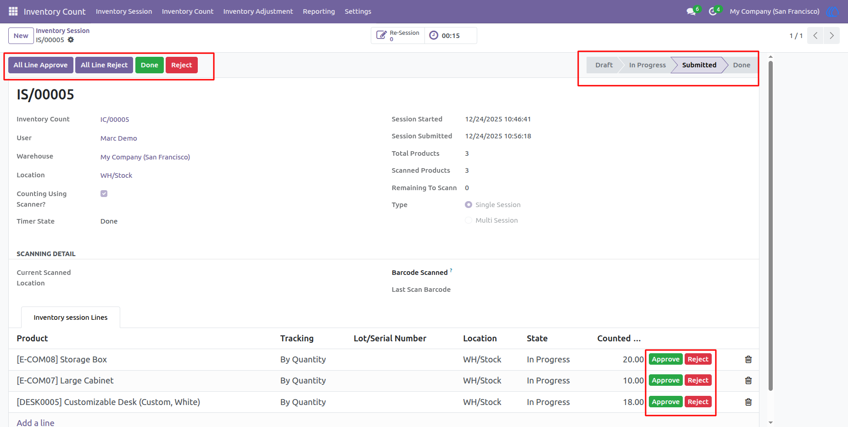This screenshot has height=427, width=848.
Task: Open the chat messages icon
Action: pyautogui.click(x=691, y=11)
